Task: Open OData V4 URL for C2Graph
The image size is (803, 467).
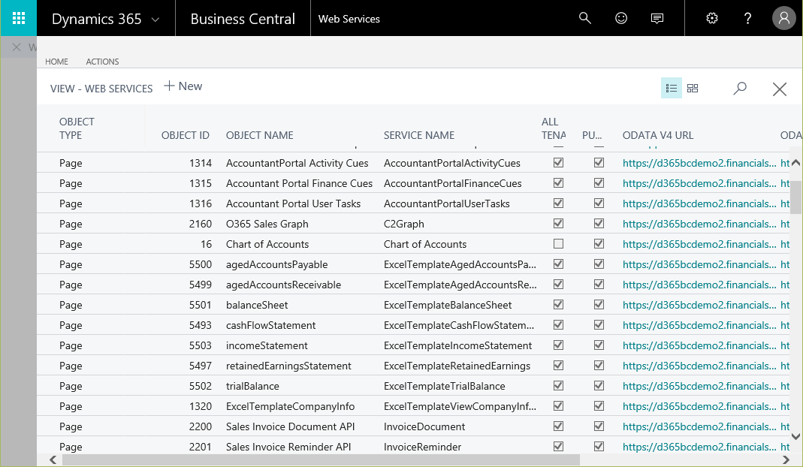Action: pos(699,224)
